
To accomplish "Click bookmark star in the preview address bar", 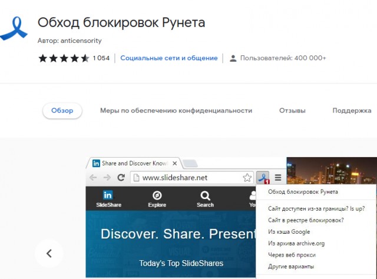I will pos(247,178).
